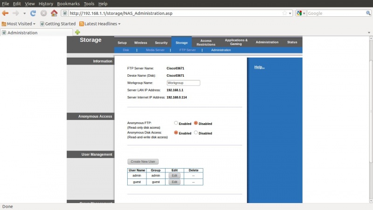Switch to the Wireless tab
This screenshot has width=373, height=210.
[141, 42]
